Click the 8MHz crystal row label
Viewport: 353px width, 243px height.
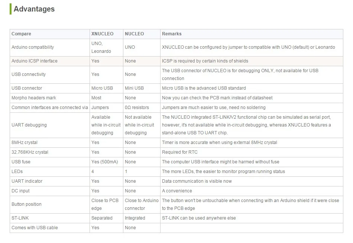pos(25,143)
